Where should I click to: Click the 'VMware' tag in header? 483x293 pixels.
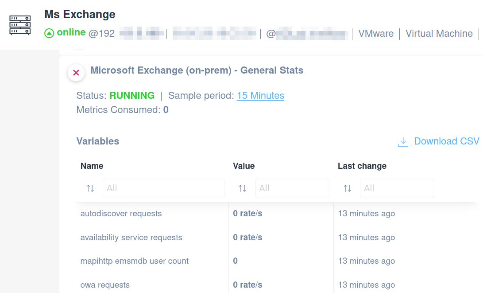[376, 33]
